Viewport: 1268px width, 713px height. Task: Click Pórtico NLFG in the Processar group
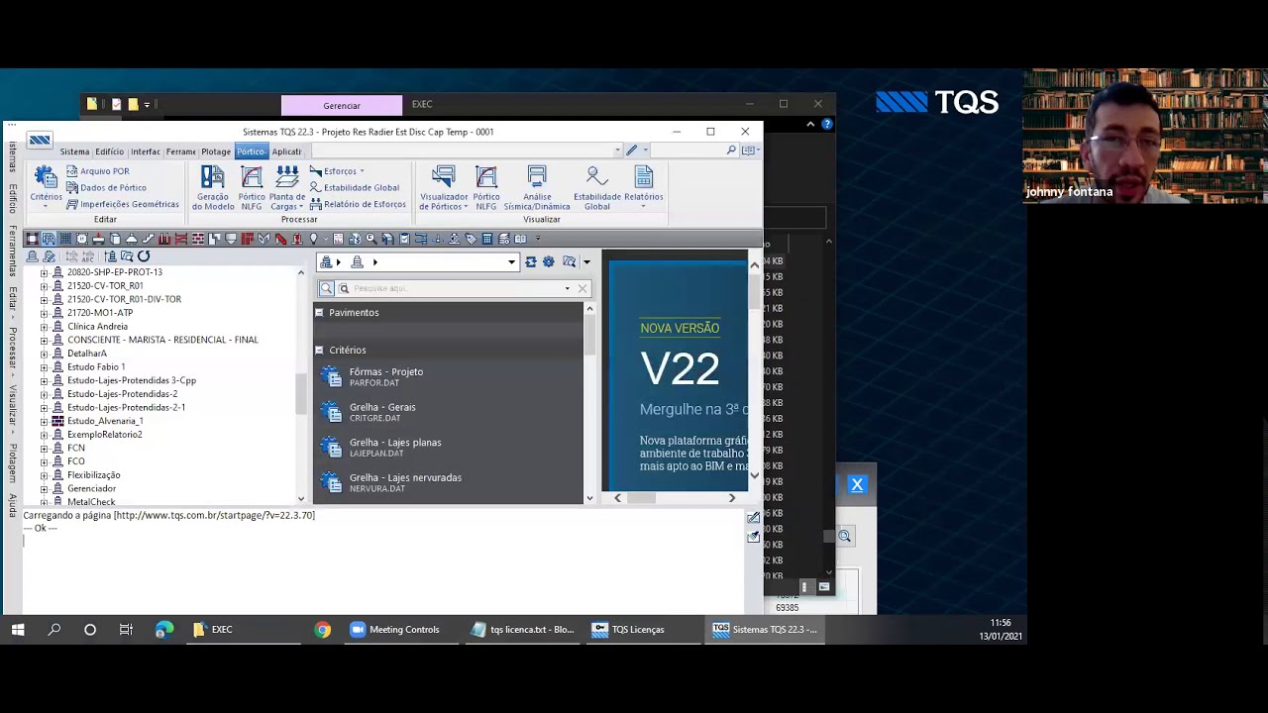pos(252,187)
